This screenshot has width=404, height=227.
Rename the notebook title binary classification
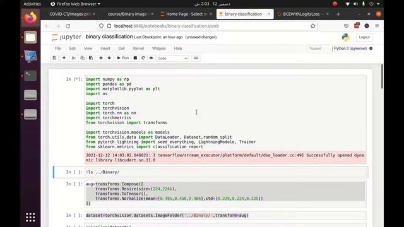coord(109,37)
